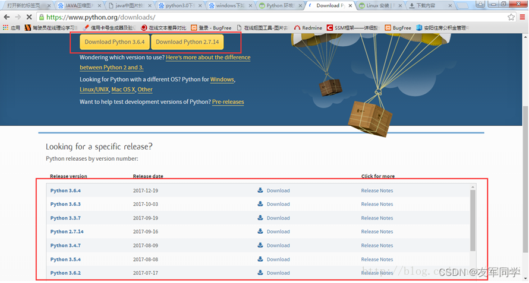
Task: Open the Other platforms link
Action: (x=145, y=90)
